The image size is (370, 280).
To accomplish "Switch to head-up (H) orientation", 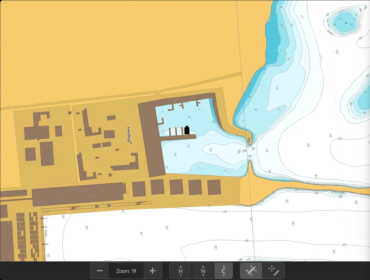I will 181,271.
